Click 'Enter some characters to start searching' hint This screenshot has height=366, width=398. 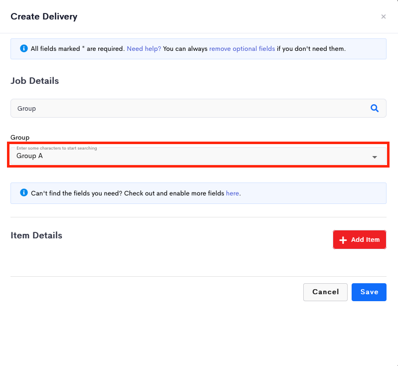[x=56, y=148]
